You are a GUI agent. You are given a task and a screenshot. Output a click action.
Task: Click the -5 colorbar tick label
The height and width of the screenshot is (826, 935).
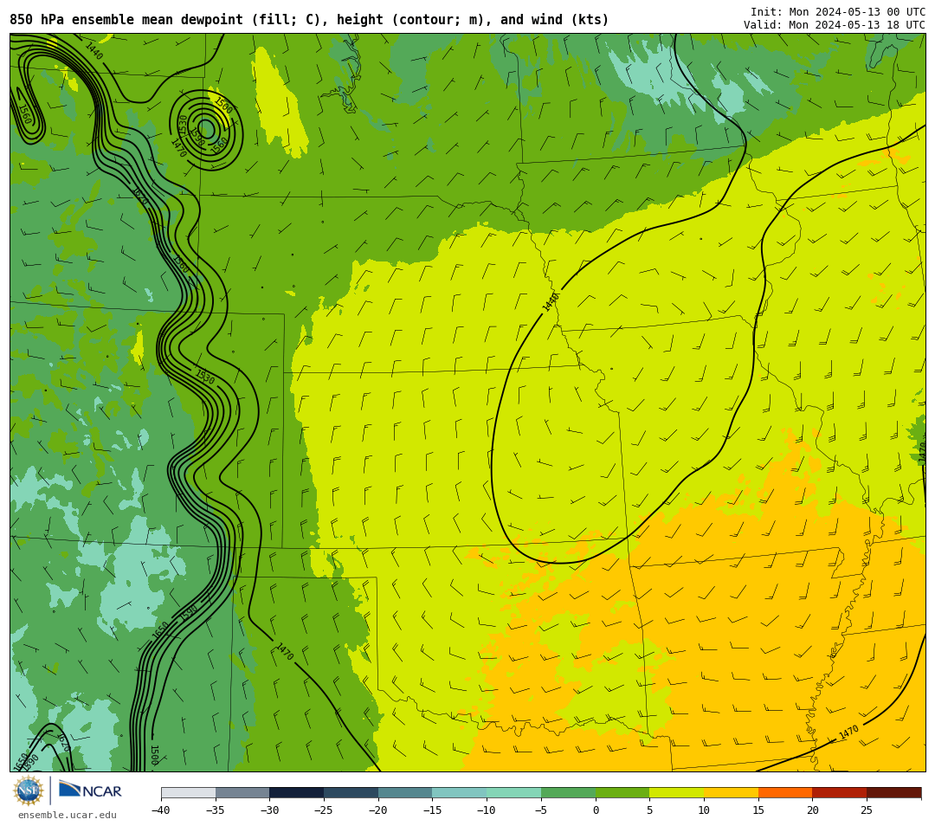point(541,810)
